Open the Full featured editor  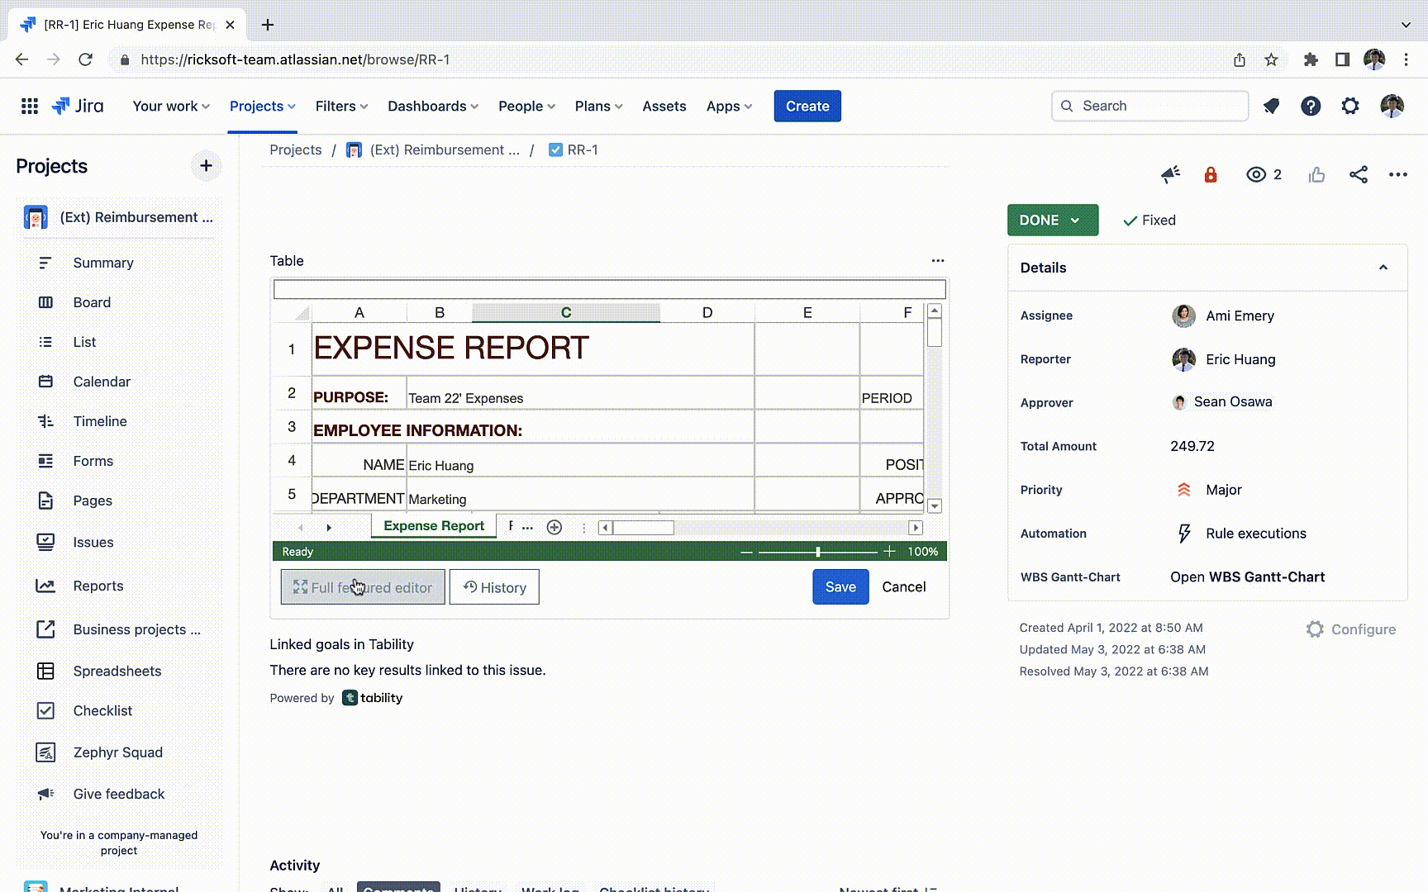click(x=363, y=587)
